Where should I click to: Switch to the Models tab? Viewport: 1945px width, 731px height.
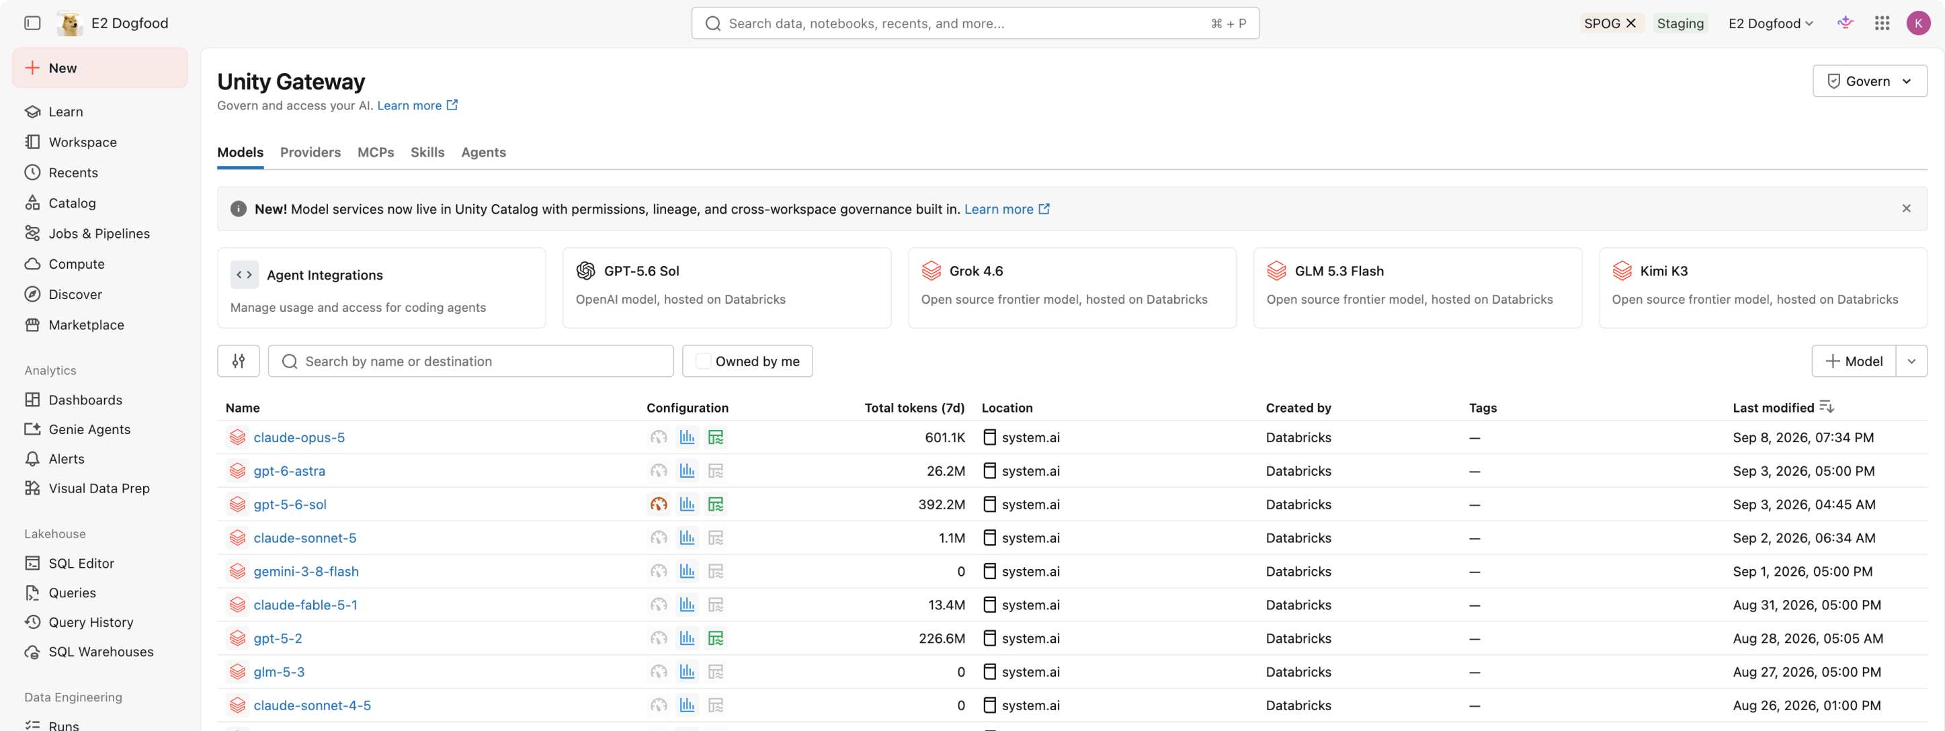[240, 153]
